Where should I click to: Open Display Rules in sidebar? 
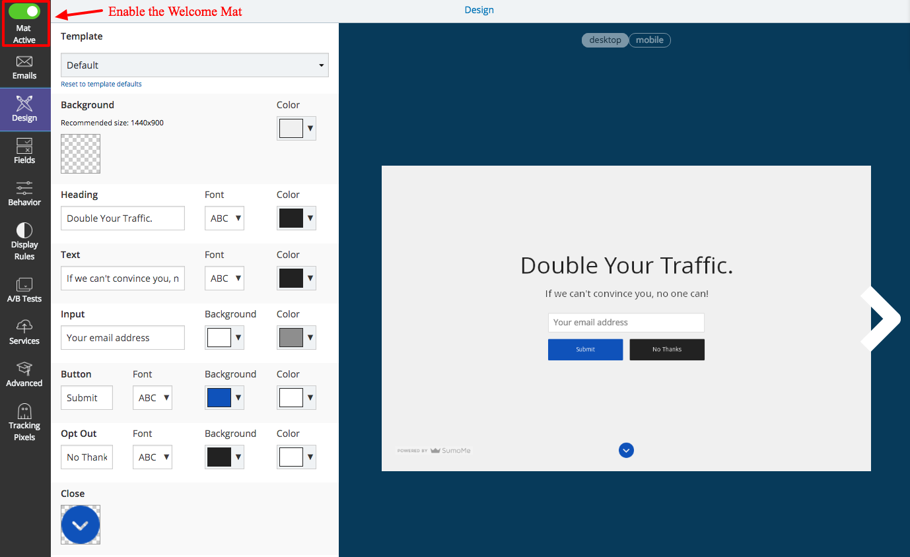pyautogui.click(x=24, y=230)
